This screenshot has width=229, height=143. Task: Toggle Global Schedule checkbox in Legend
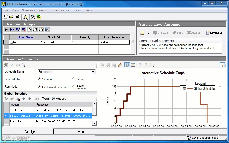click(184, 88)
